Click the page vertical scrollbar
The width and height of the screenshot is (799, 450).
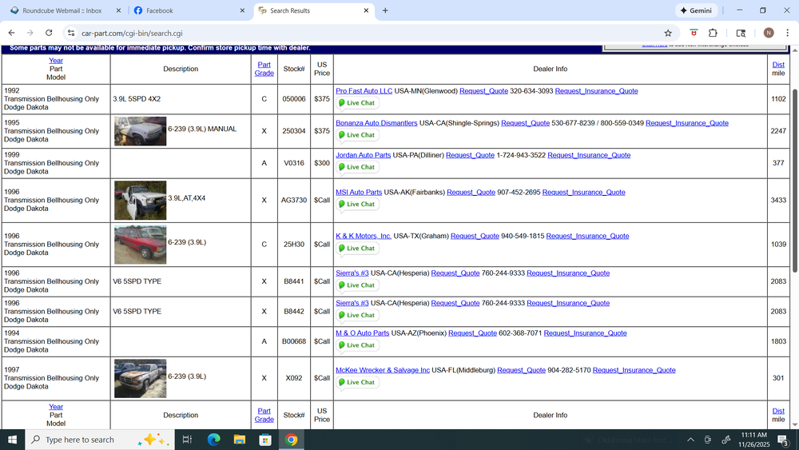coord(794,240)
